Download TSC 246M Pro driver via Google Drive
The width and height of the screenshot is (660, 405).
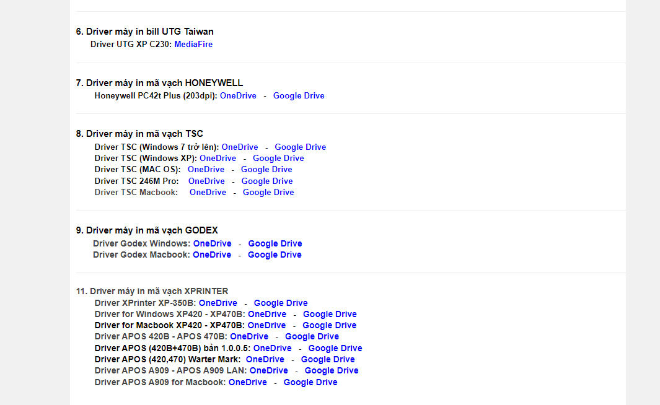(267, 181)
